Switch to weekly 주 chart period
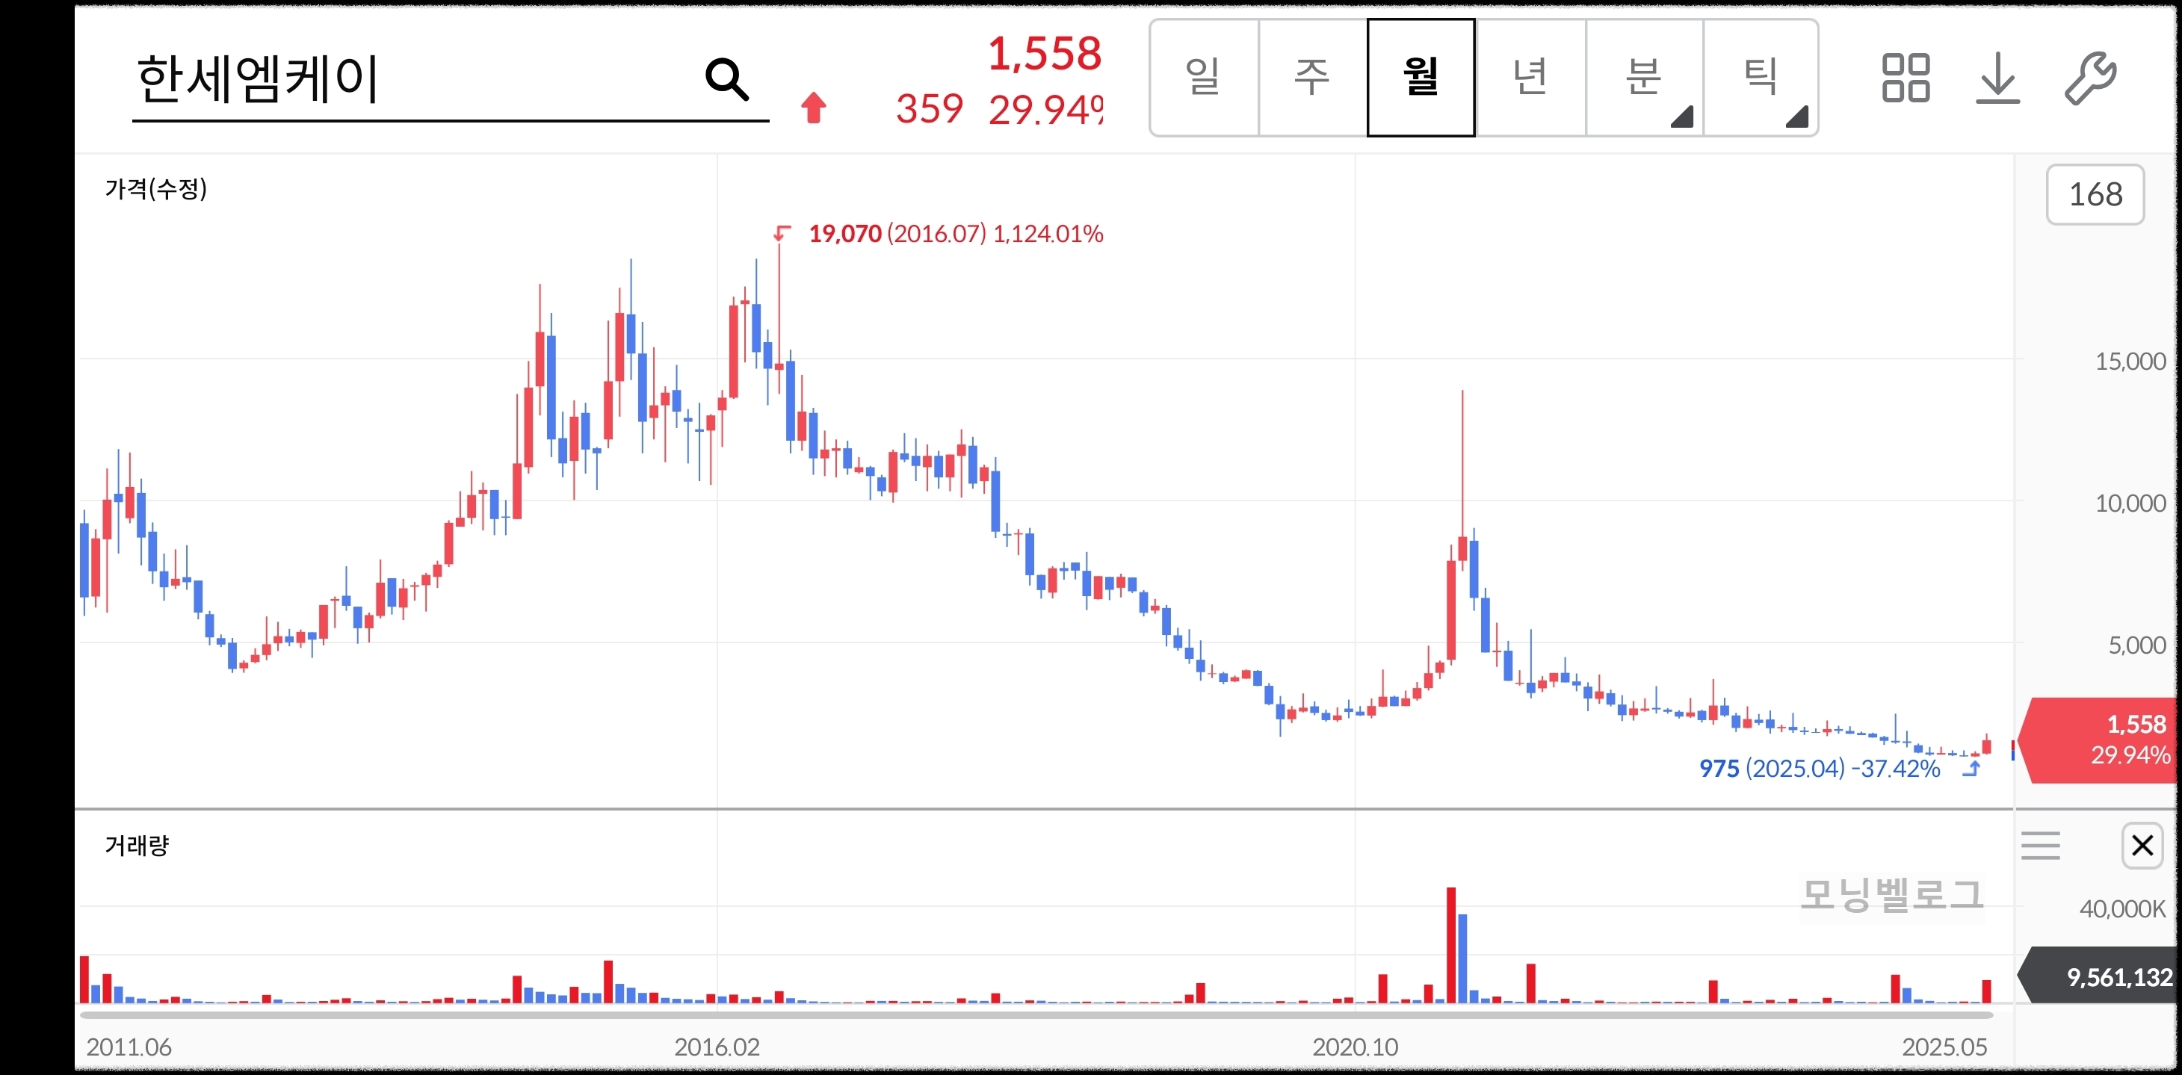This screenshot has width=2182, height=1075. tap(1312, 78)
